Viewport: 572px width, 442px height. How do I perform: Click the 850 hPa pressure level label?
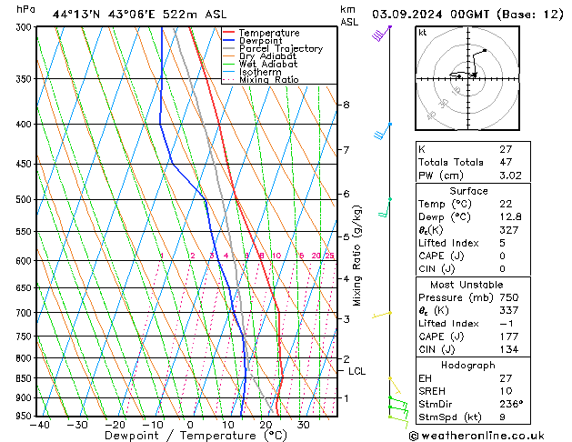25,378
